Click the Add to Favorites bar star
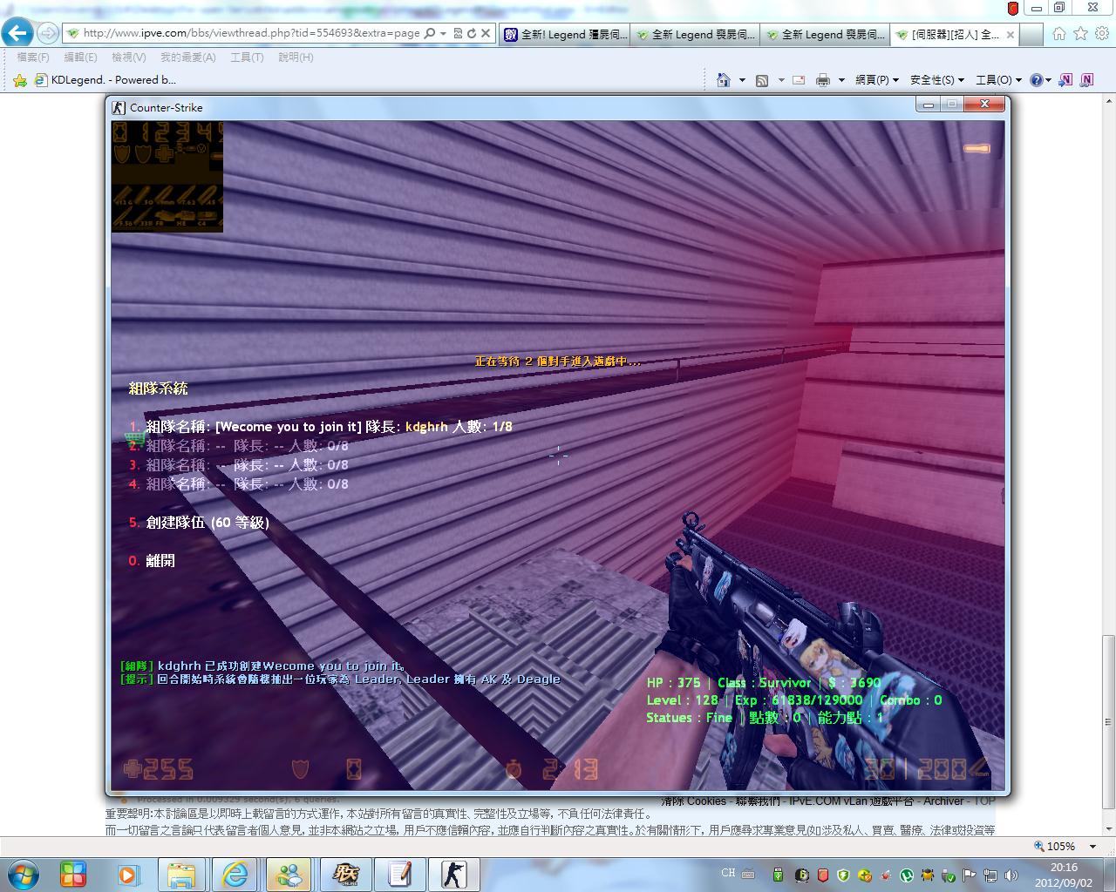This screenshot has width=1116, height=892. 20,80
